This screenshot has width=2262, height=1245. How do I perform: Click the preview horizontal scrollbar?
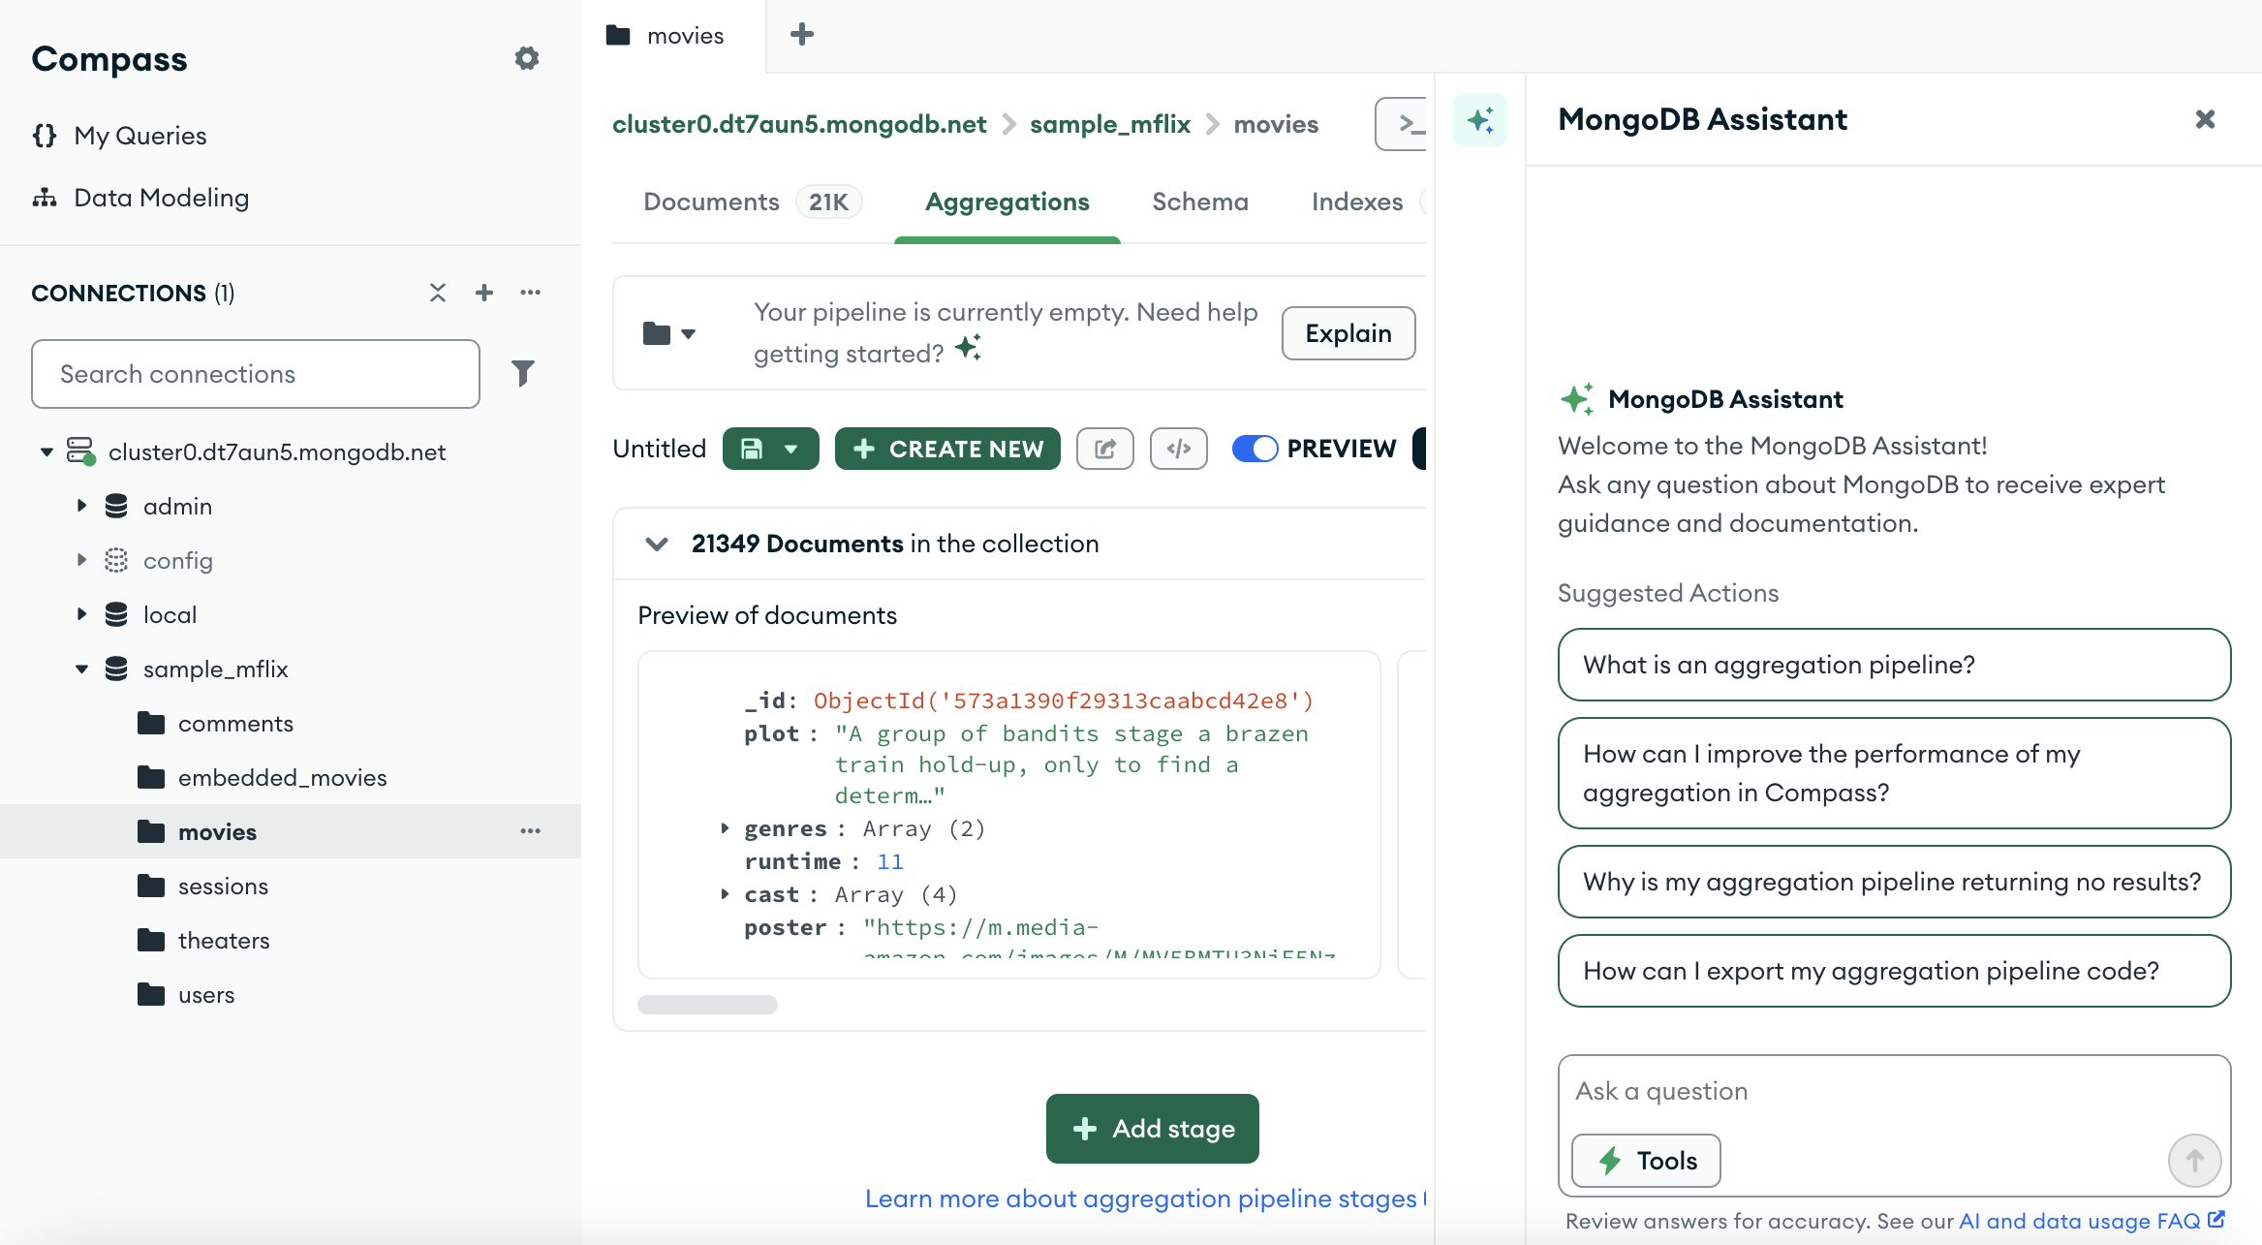click(707, 1005)
